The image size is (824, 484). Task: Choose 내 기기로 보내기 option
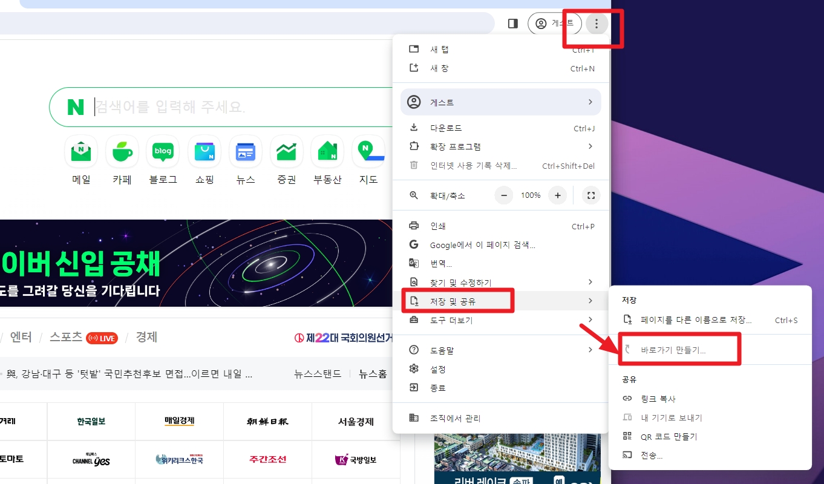[x=710, y=418]
